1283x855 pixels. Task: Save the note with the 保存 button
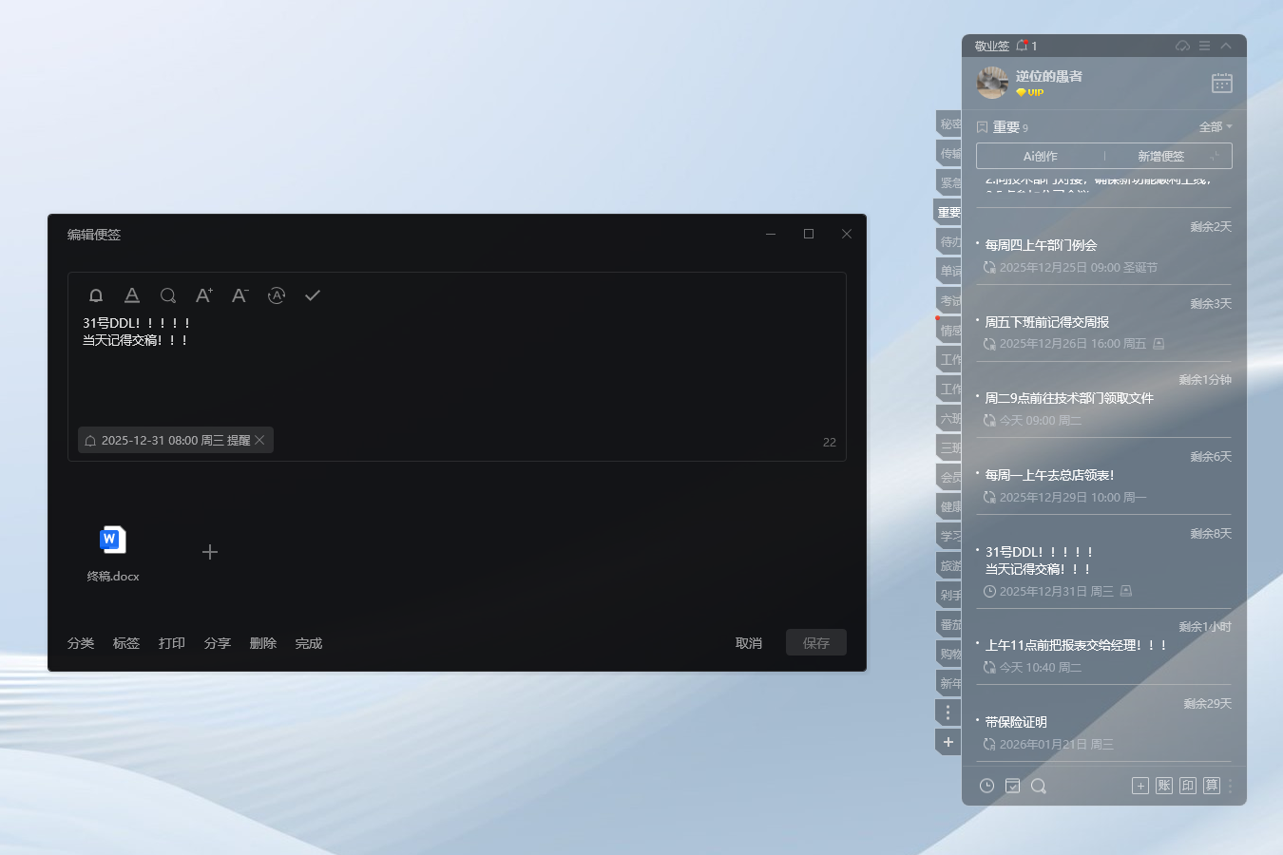pyautogui.click(x=815, y=642)
